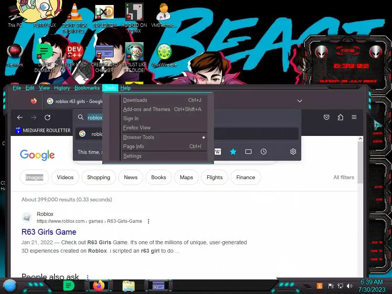Select the HOOKED ON XONIX icon

click(x=134, y=18)
